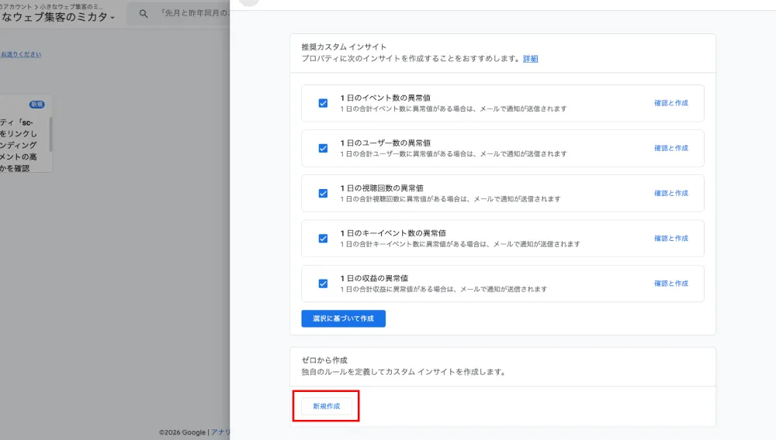
Task: Click the 1日の視聴回数の異常値 title text
Action: pyautogui.click(x=382, y=188)
